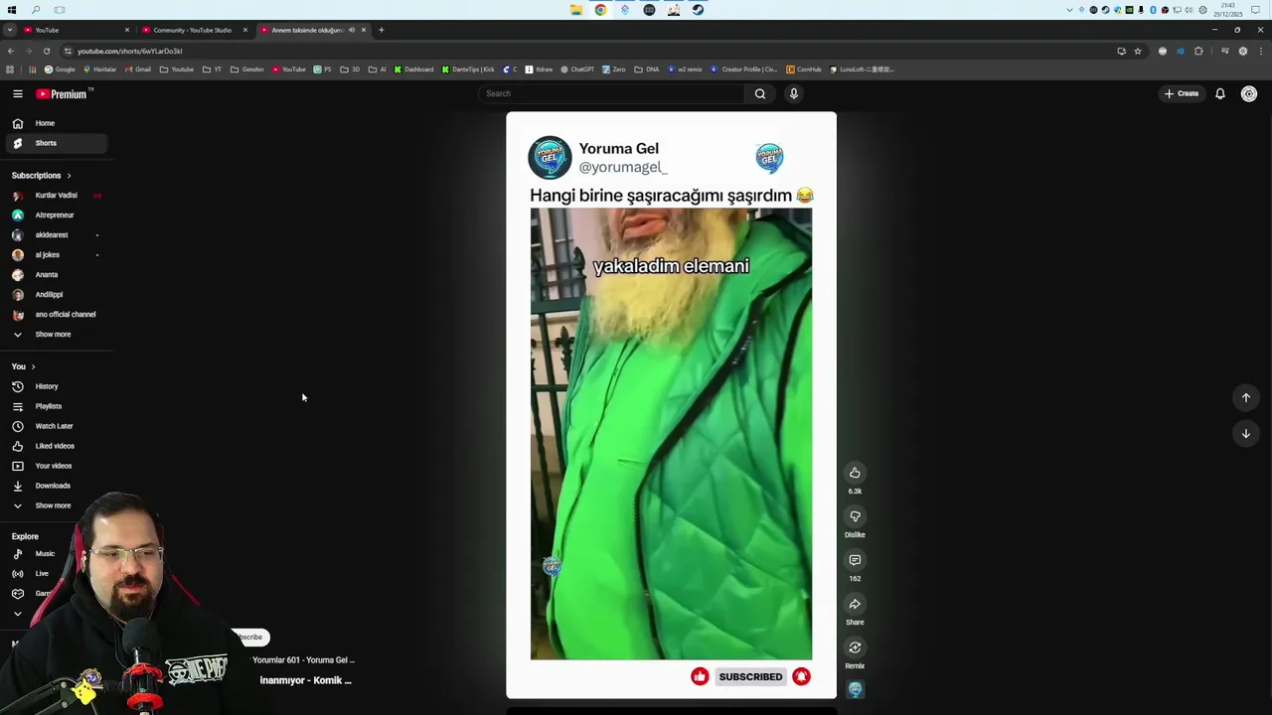Image resolution: width=1272 pixels, height=715 pixels.
Task: Open the YouTube hamburger guide menu
Action: [18, 93]
